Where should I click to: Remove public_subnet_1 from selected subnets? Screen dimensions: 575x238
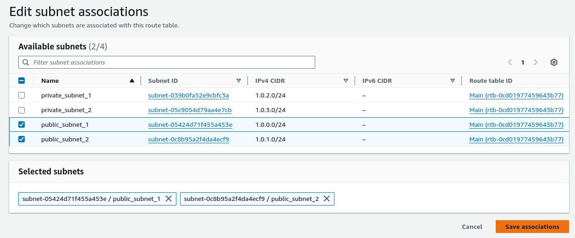point(168,199)
